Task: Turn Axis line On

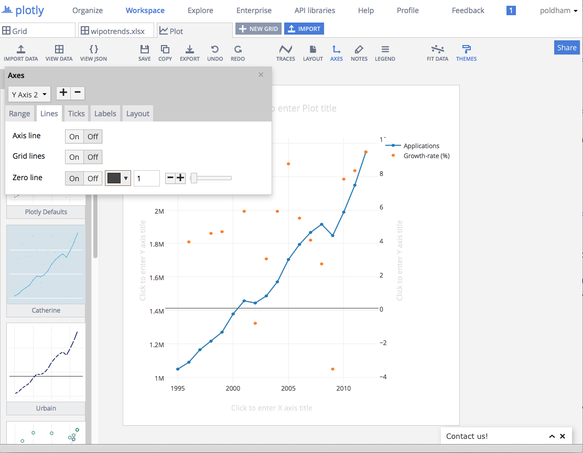Action: [x=74, y=137]
